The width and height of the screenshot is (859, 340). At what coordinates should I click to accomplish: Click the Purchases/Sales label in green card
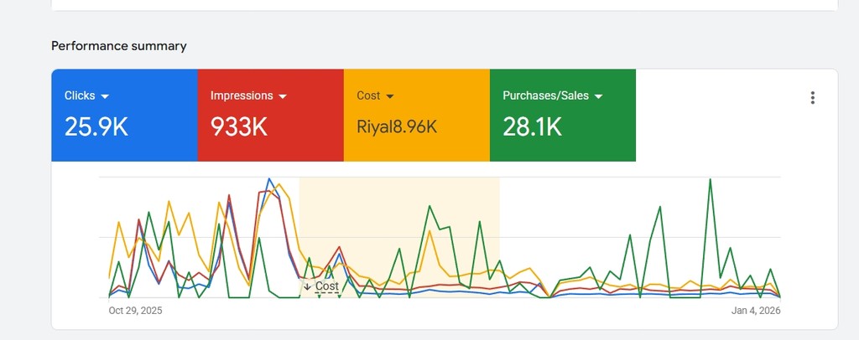pos(545,95)
